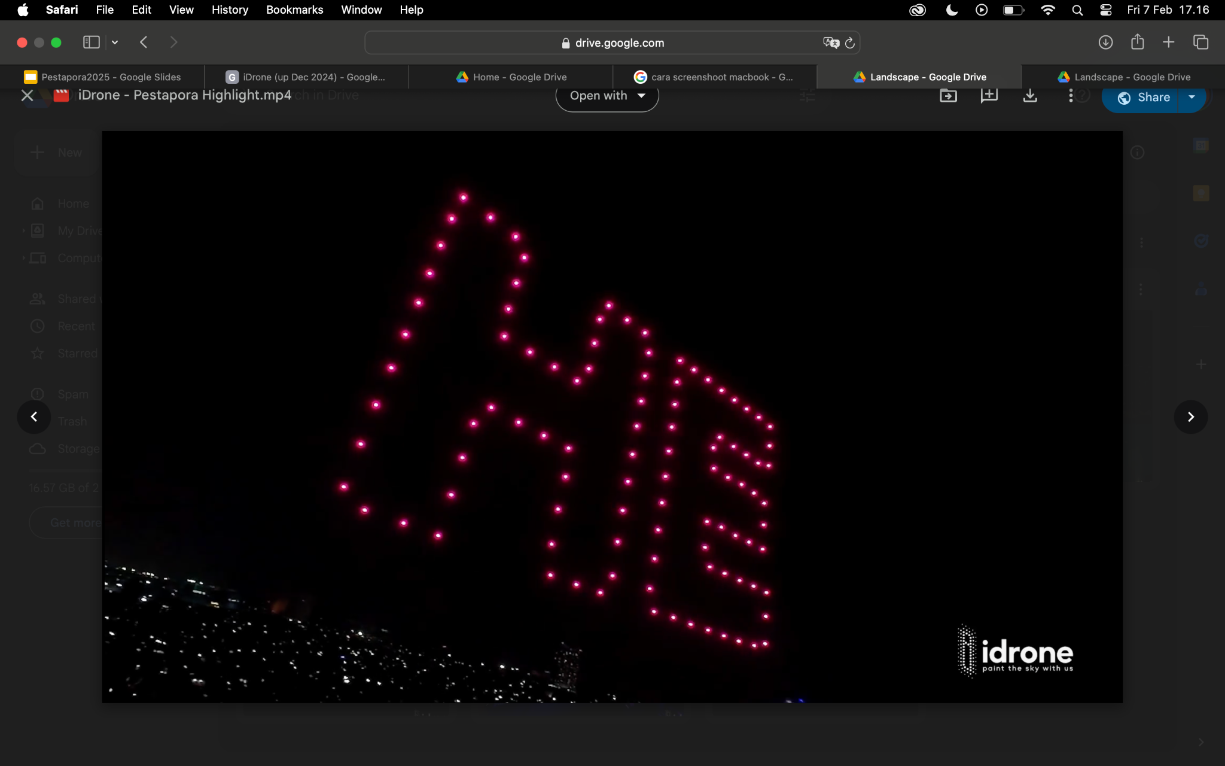Go to the next file preview
The width and height of the screenshot is (1225, 766).
point(1190,417)
